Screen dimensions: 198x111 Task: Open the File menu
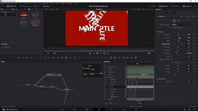click(x=13, y=3)
